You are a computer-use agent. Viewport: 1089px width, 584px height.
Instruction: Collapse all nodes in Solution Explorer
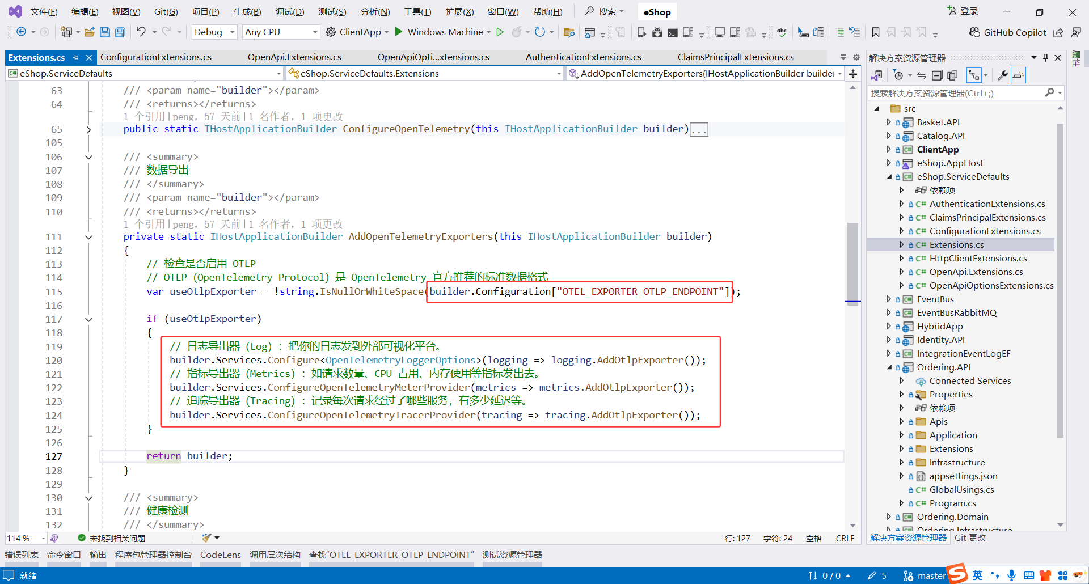[937, 75]
